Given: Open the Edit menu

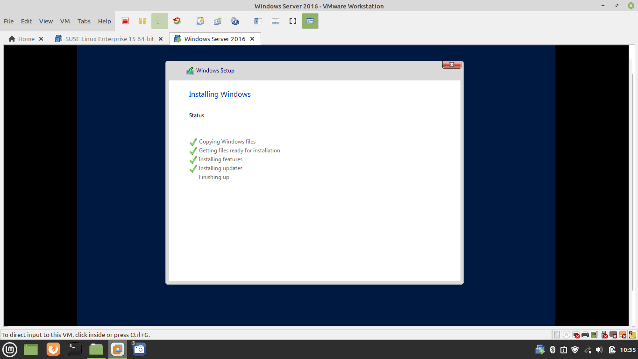Looking at the screenshot, I should tap(26, 21).
